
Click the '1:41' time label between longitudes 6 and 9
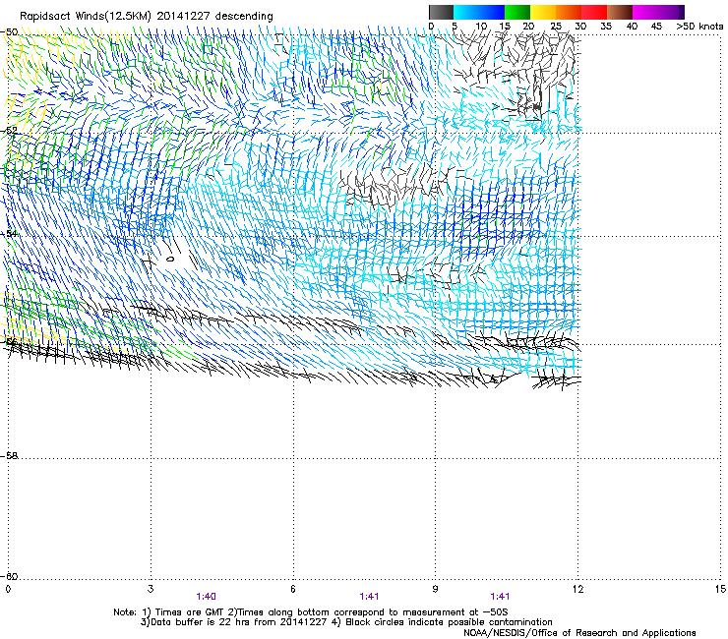pyautogui.click(x=369, y=597)
